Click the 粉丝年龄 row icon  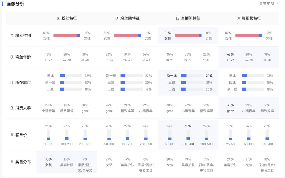point(12,57)
